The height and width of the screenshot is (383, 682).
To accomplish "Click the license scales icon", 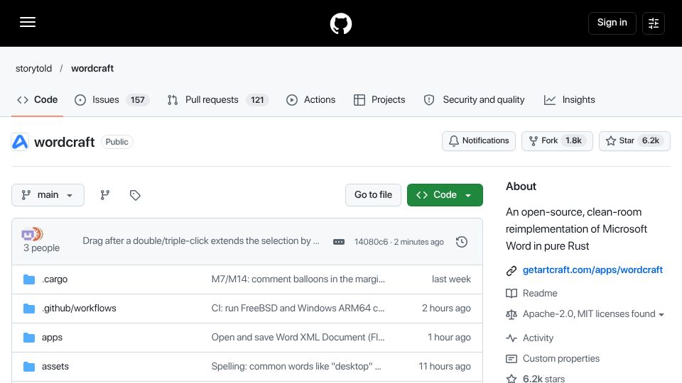I will tap(511, 314).
